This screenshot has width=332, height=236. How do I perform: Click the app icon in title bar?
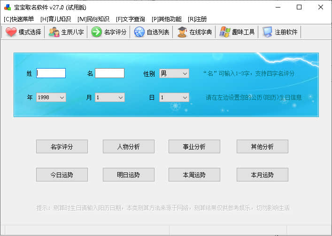pyautogui.click(x=7, y=7)
